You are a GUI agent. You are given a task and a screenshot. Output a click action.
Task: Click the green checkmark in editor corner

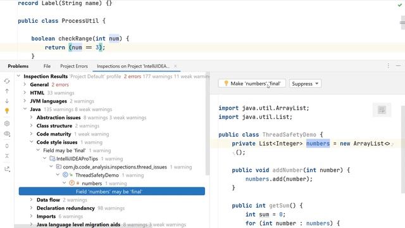coord(400,5)
